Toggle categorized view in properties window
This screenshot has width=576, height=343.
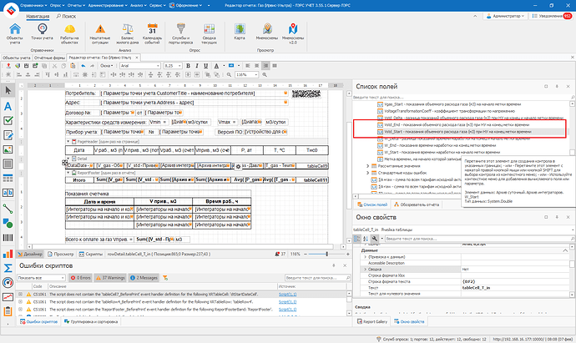click(x=356, y=239)
